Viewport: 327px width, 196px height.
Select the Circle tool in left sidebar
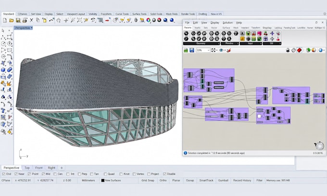coord(3,44)
